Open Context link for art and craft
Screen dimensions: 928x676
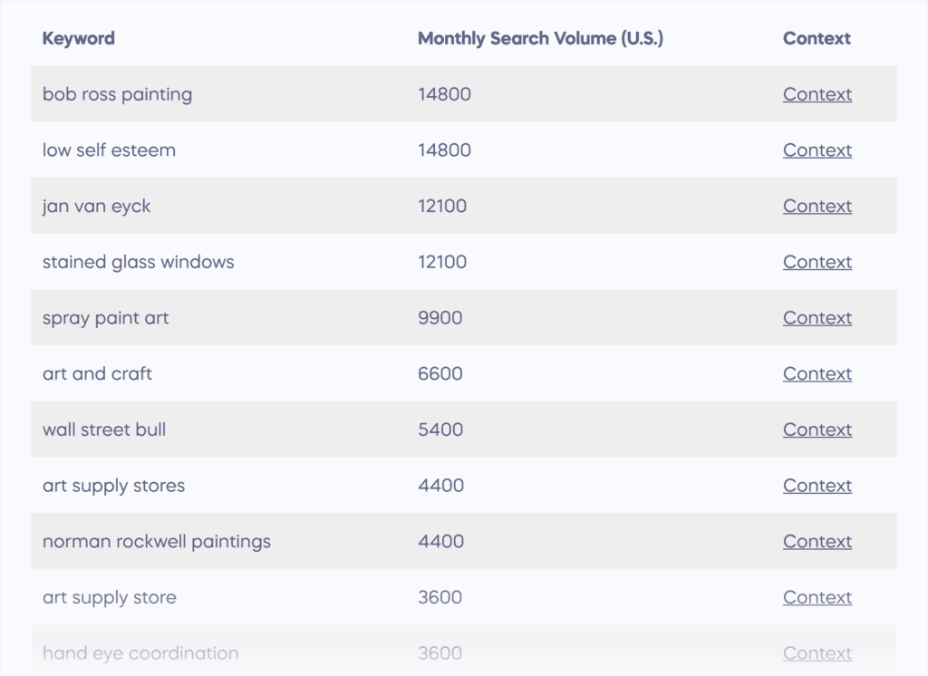pyautogui.click(x=817, y=374)
